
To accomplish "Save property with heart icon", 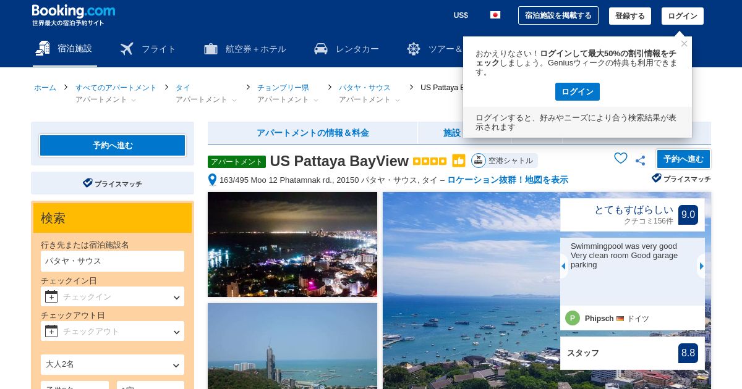I will pyautogui.click(x=621, y=159).
